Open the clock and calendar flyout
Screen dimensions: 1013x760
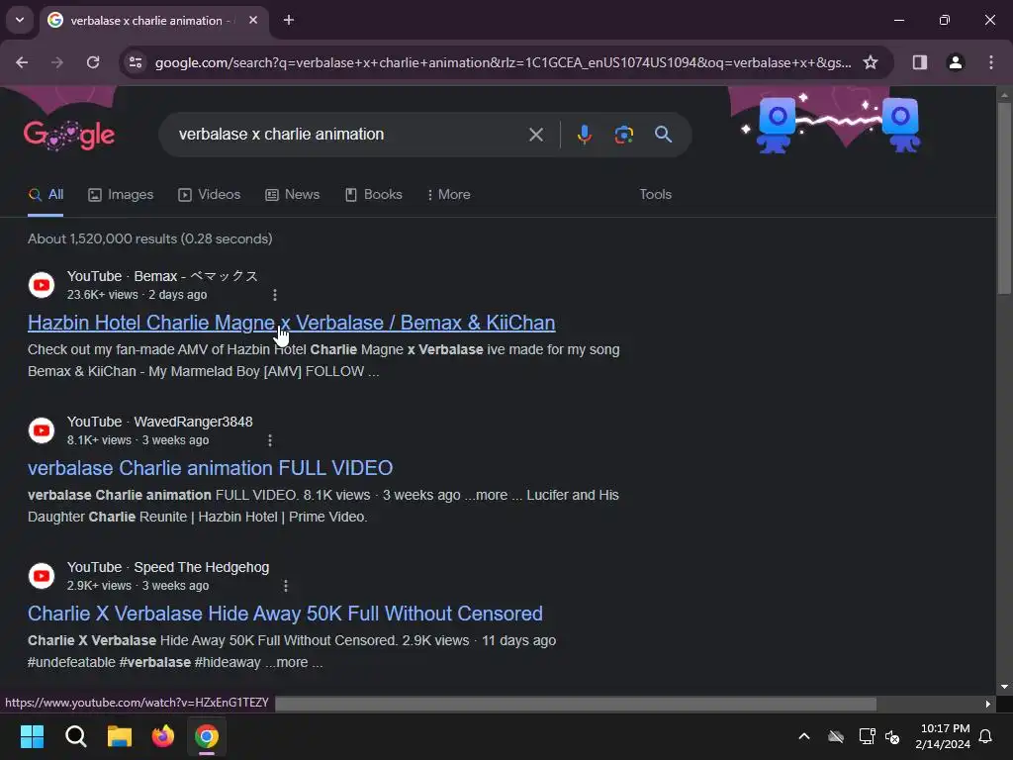point(944,736)
